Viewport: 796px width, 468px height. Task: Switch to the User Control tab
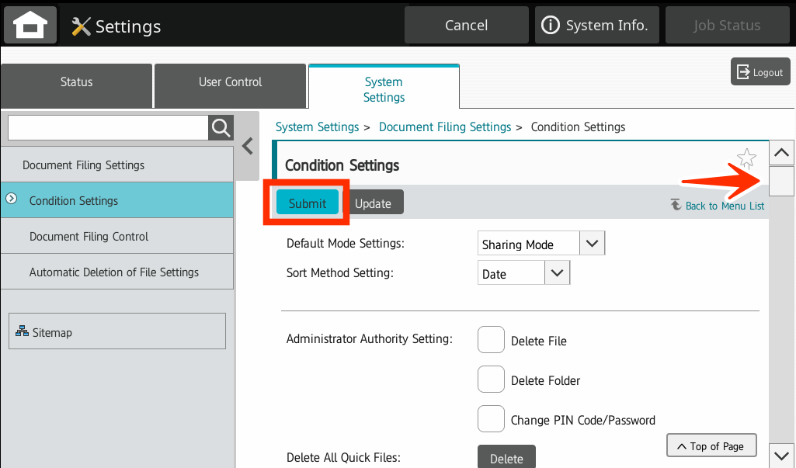230,82
